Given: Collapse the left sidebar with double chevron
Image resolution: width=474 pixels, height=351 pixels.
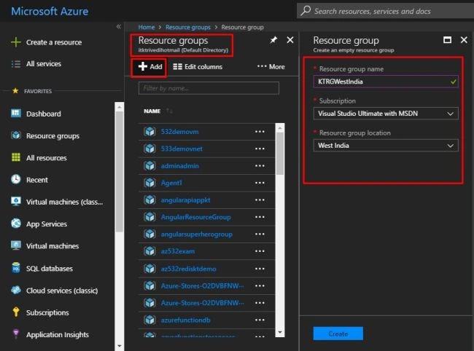Looking at the screenshot, I should click(x=118, y=26).
